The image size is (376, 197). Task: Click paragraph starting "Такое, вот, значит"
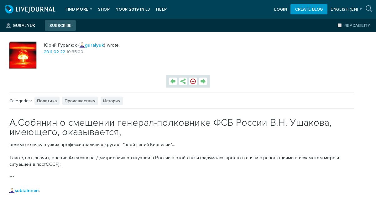pyautogui.click(x=174, y=161)
